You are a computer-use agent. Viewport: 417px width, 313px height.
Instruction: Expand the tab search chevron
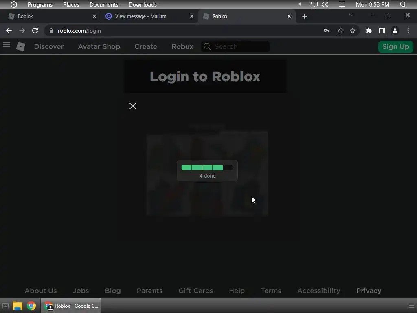[x=351, y=15]
